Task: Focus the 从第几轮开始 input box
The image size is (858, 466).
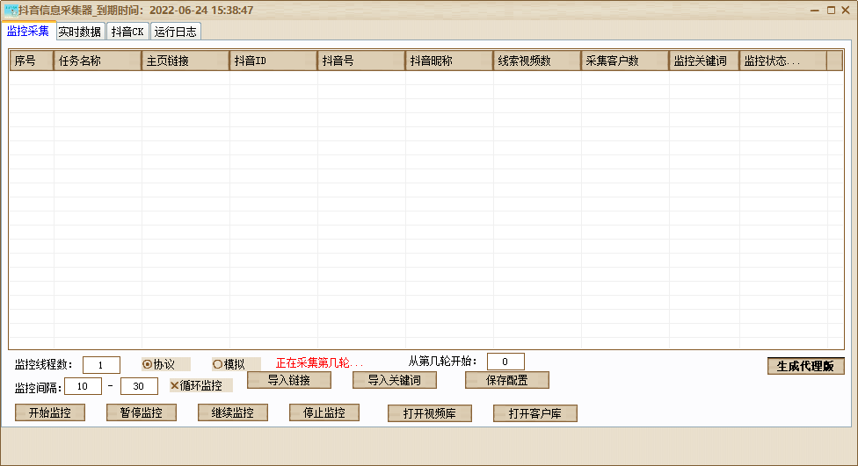Action: 505,362
